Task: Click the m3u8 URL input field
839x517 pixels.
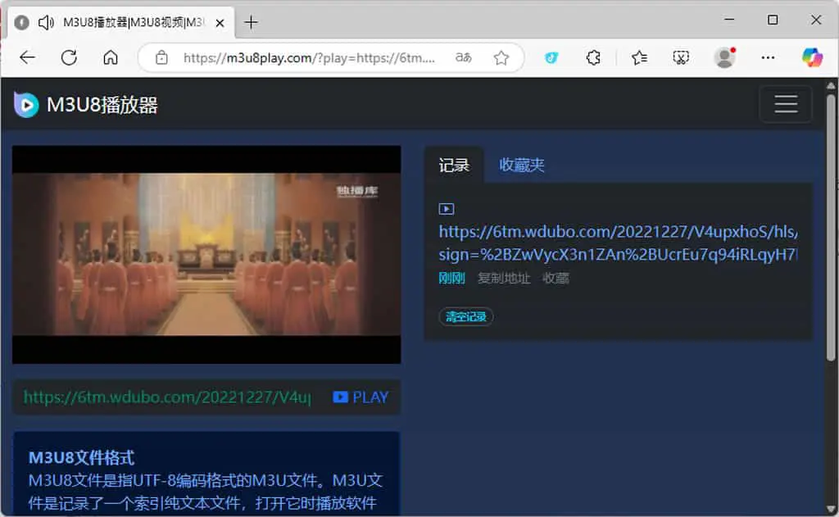Action: pos(169,397)
